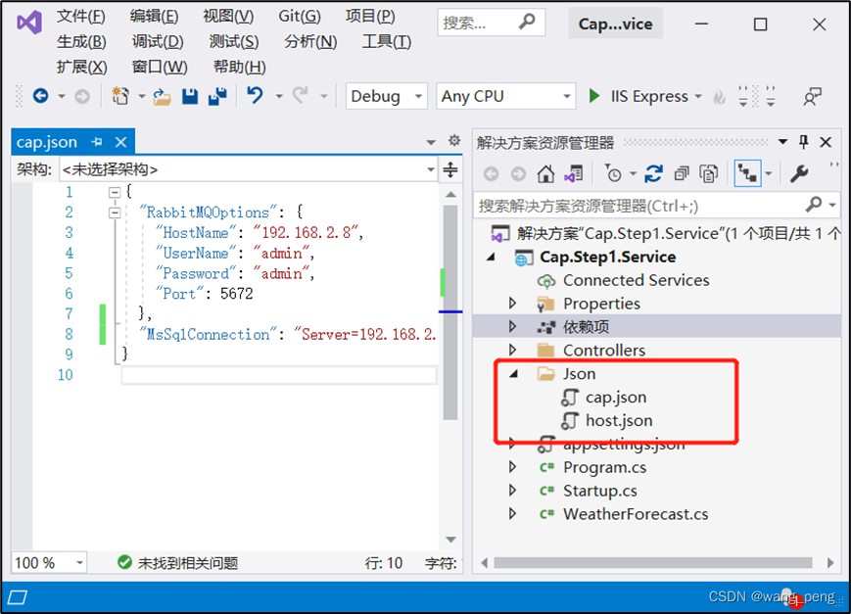Image resolution: width=851 pixels, height=614 pixels.
Task: Collapse all items in Solution Explorer
Action: (x=684, y=172)
